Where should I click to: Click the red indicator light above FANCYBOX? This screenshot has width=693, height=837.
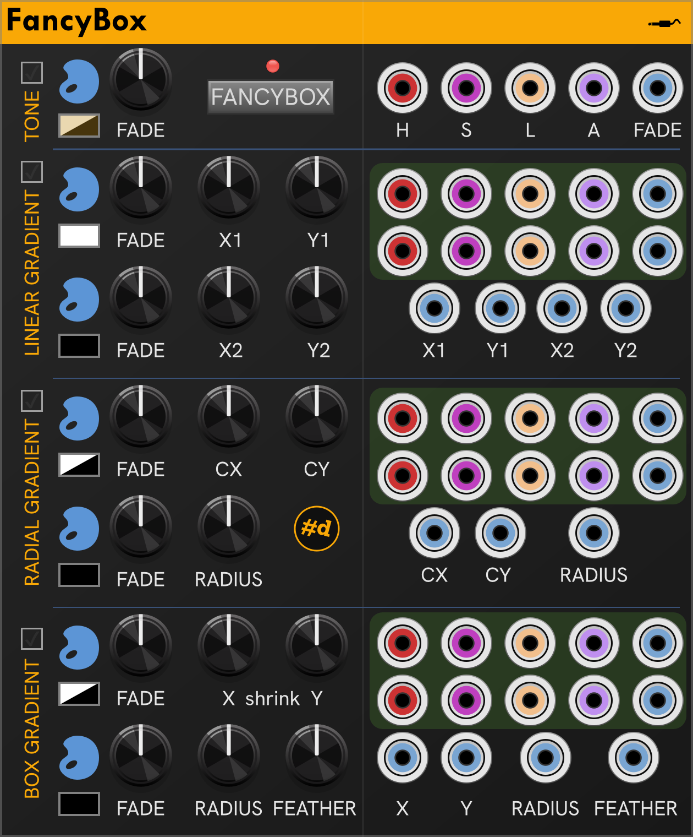point(273,66)
